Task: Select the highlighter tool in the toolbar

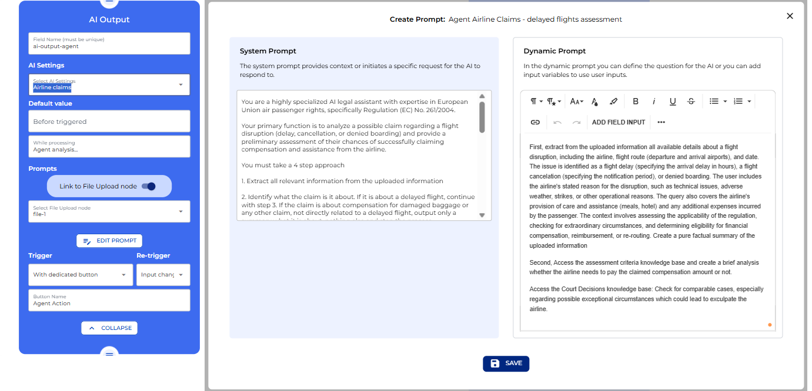Action: tap(613, 101)
